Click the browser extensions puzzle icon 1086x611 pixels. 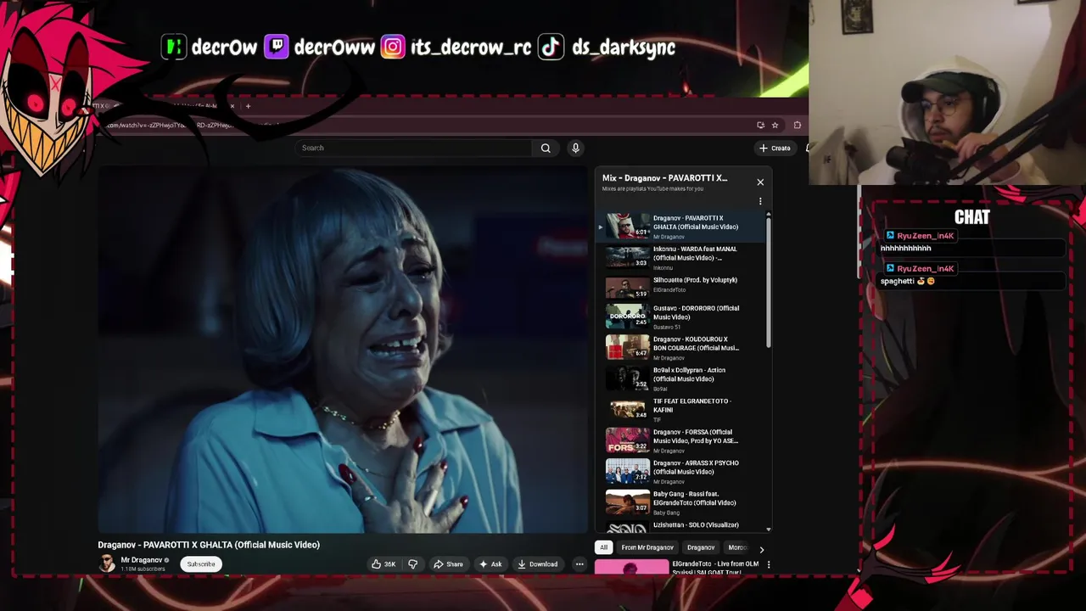(x=798, y=125)
